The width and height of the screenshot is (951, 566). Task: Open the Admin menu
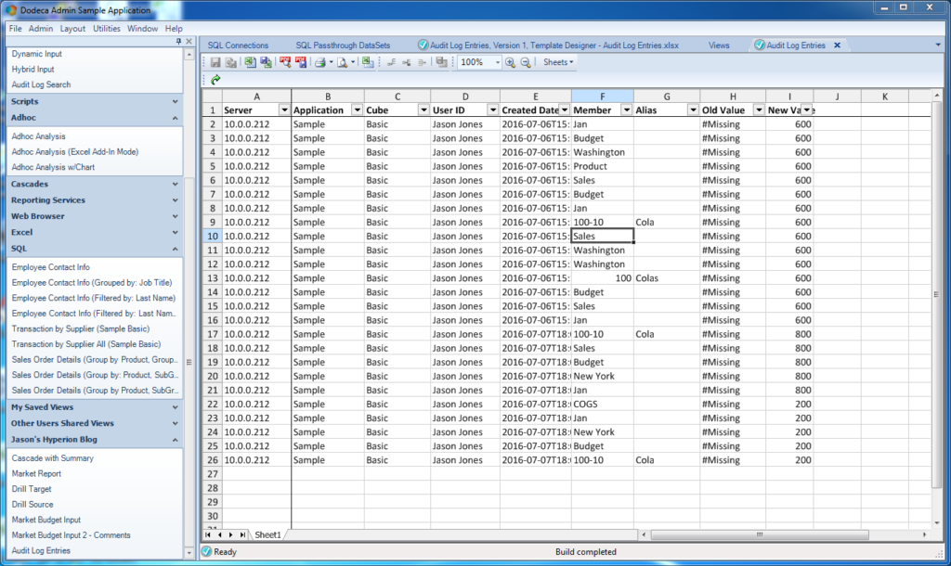pyautogui.click(x=41, y=28)
